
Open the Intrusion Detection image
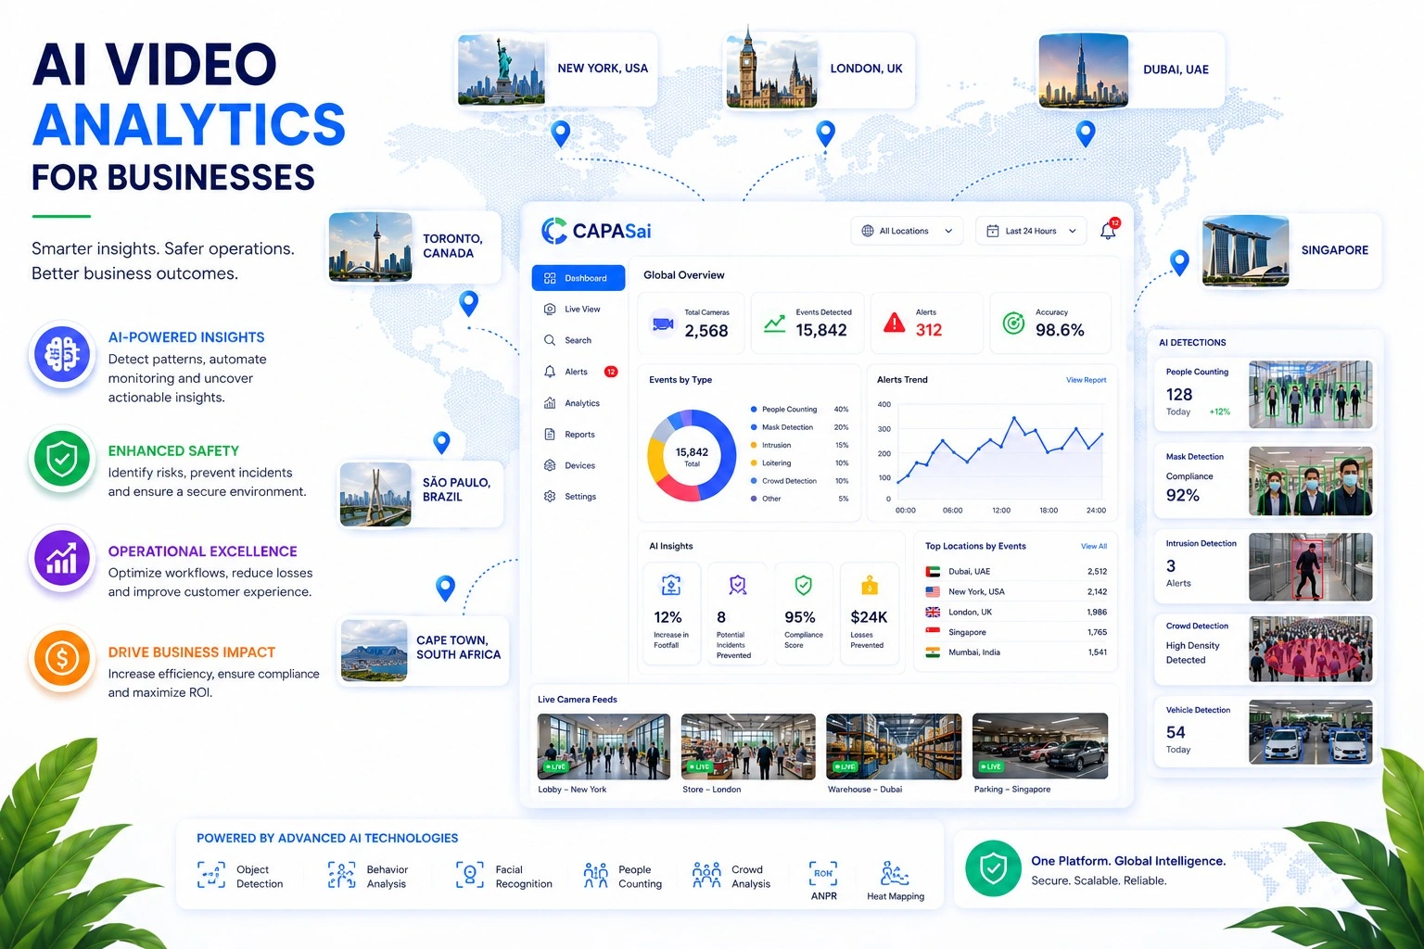[x=1310, y=567]
